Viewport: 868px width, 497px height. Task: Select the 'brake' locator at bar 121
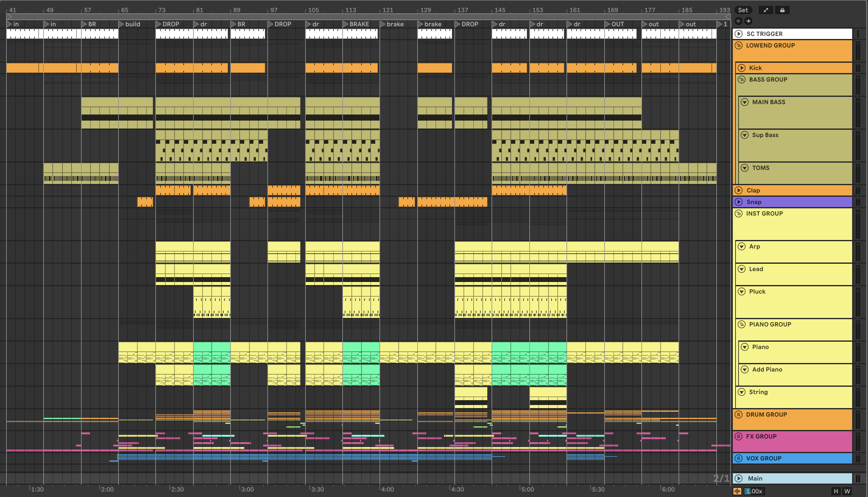pos(392,24)
